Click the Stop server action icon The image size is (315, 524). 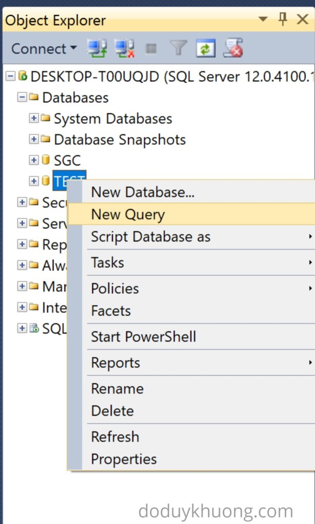[x=151, y=48]
